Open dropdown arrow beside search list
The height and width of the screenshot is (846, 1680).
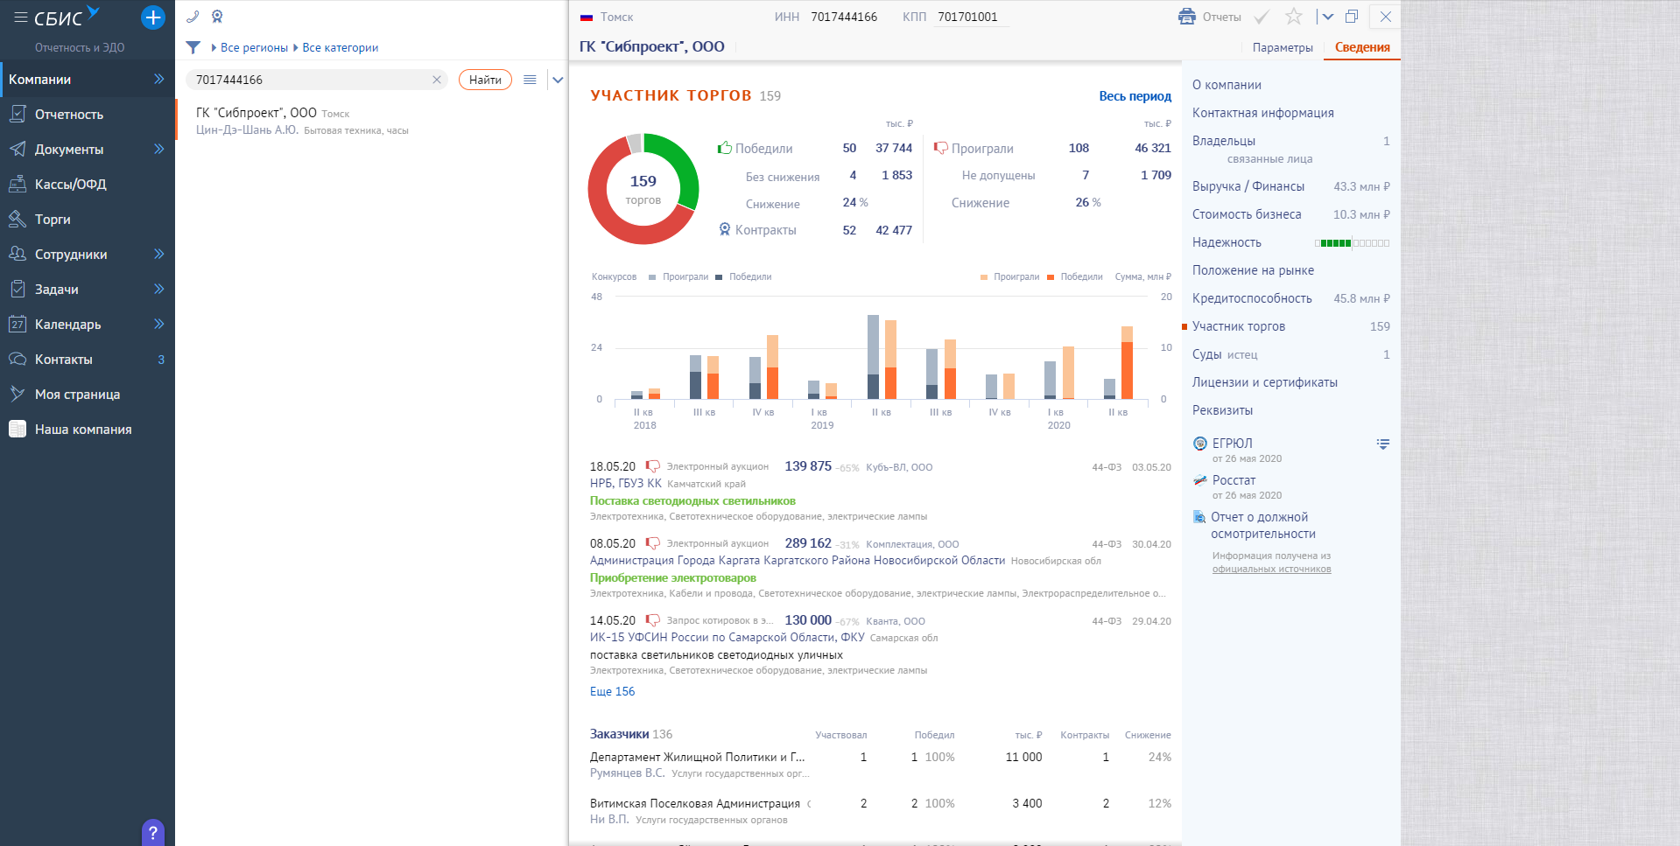(x=558, y=80)
